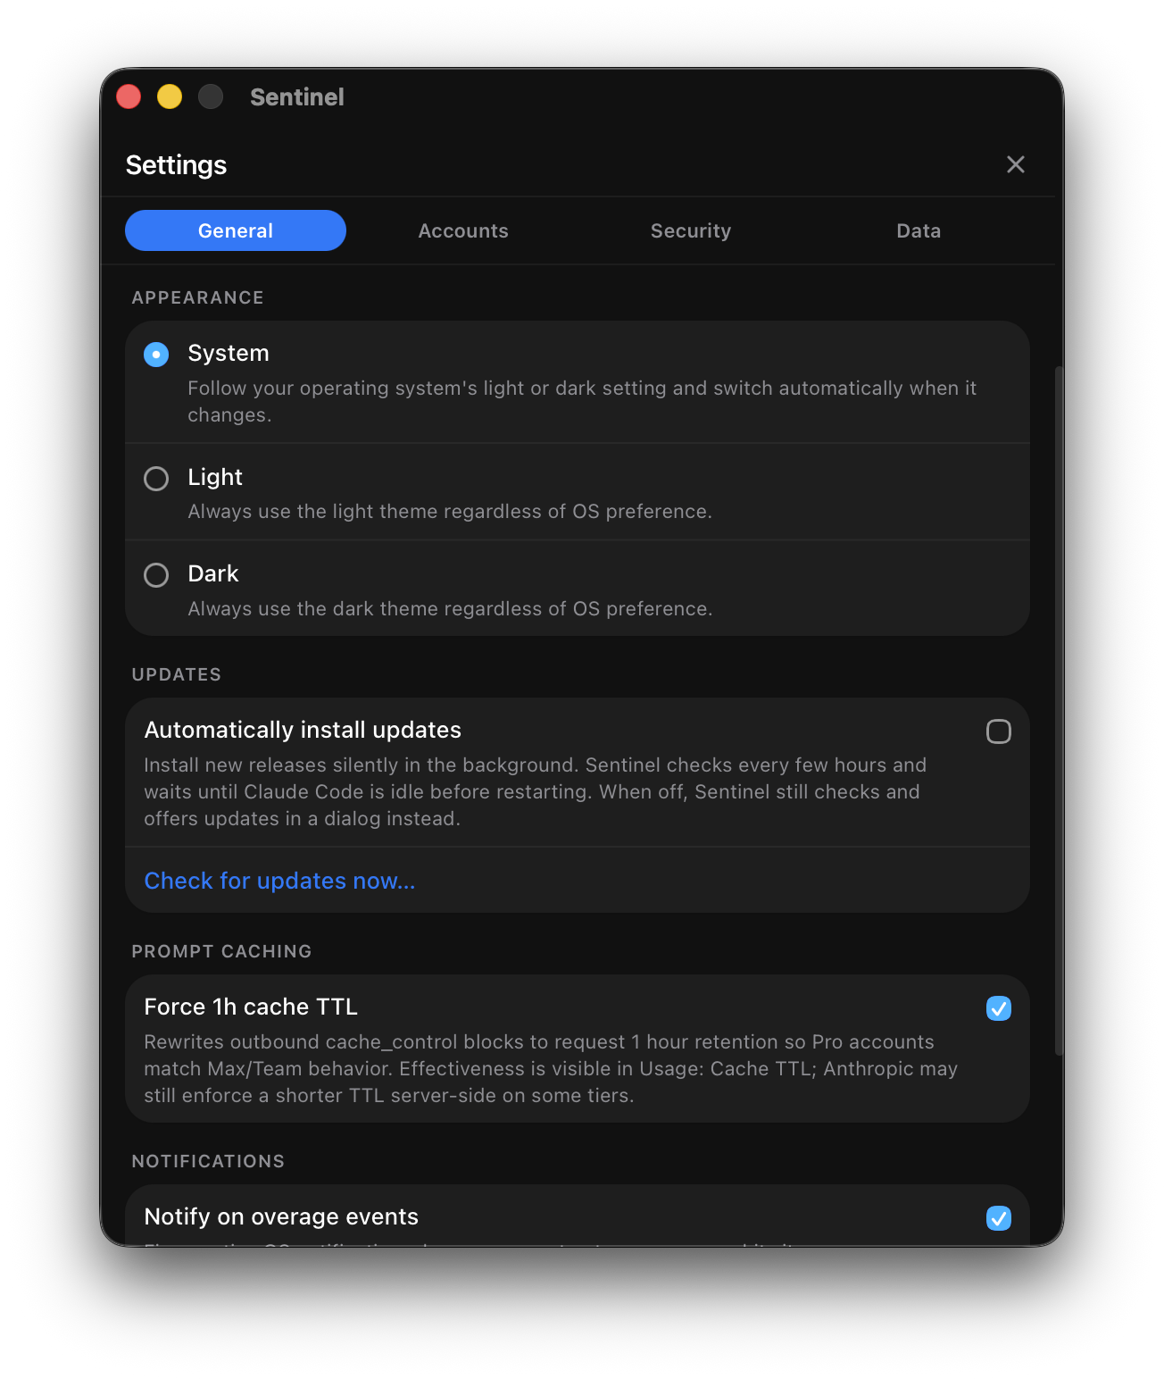The width and height of the screenshot is (1164, 1379).
Task: Close the Settings panel with X icon
Action: [1015, 164]
